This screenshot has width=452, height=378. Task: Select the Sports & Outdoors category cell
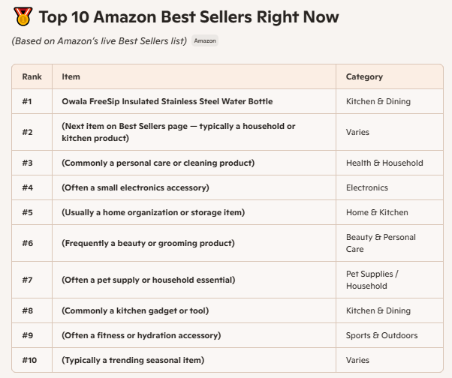pos(381,335)
